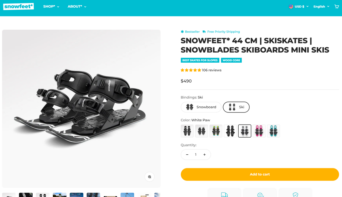This screenshot has width=342, height=197.
Task: Click the five-star rating
Action: point(191,70)
